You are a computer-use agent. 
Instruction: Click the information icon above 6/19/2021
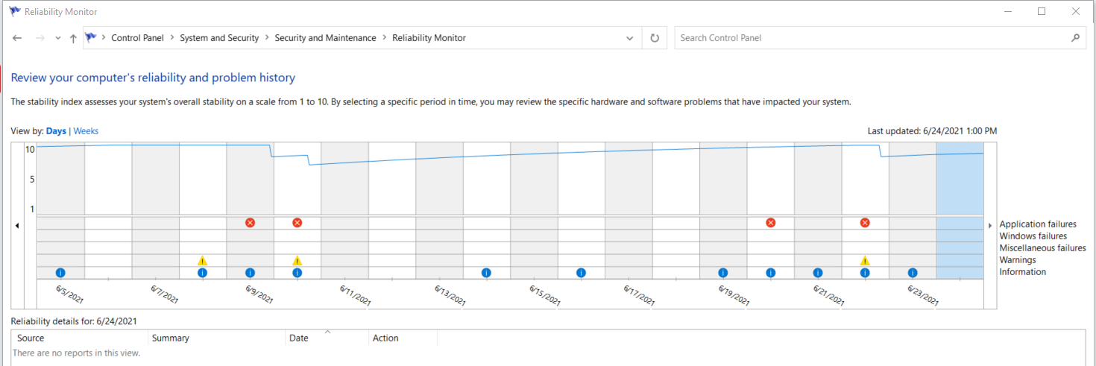723,273
